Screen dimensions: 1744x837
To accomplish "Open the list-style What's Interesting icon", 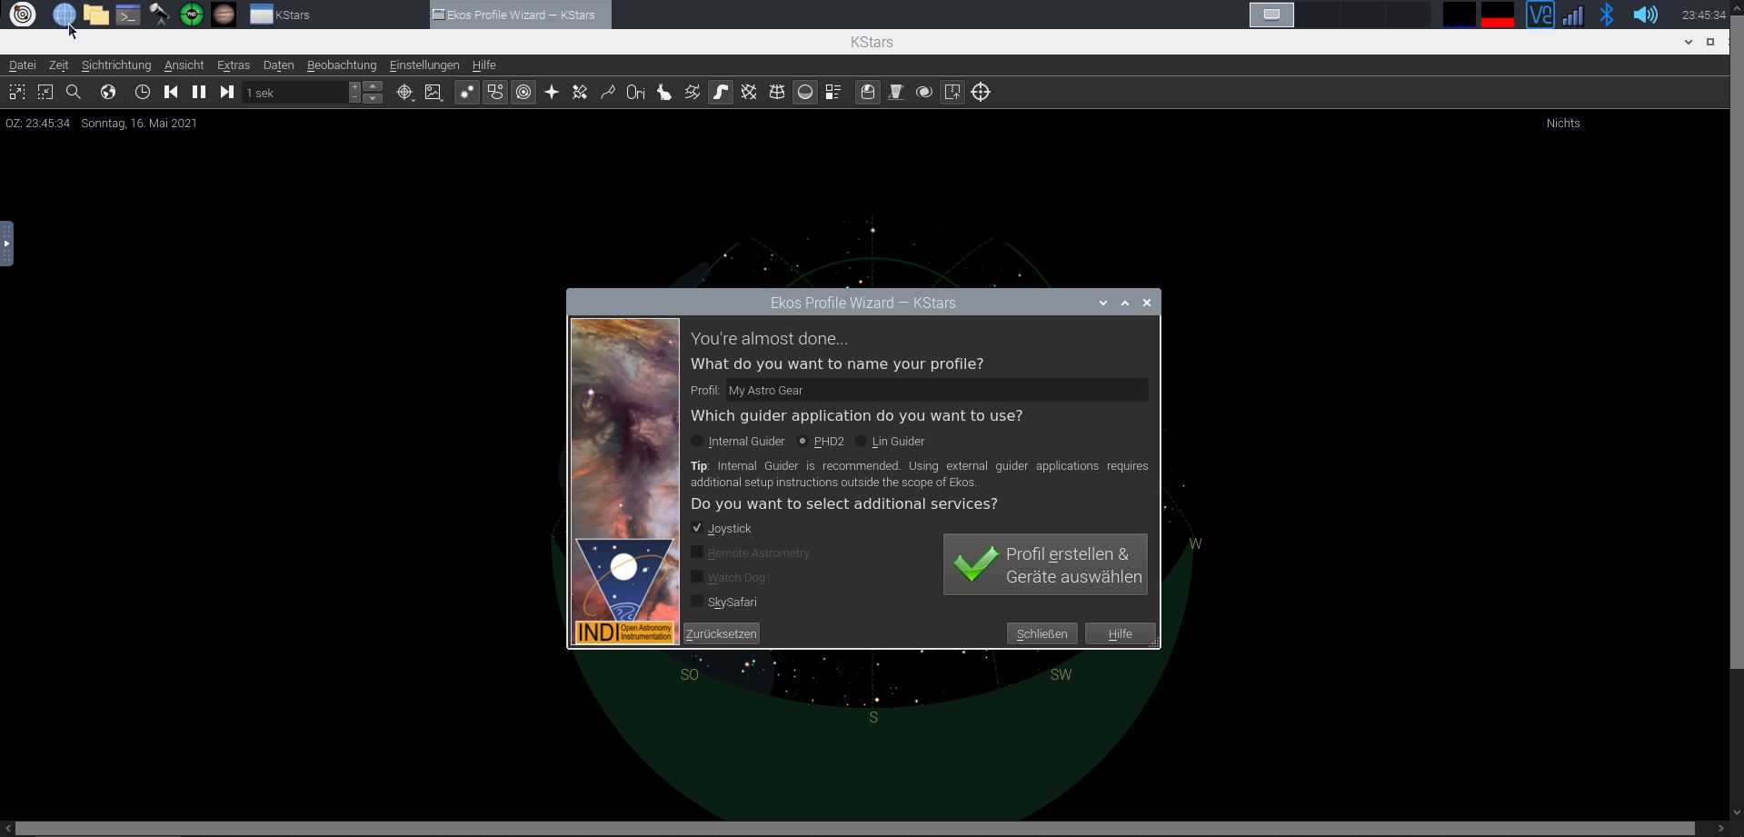I will coord(833,92).
